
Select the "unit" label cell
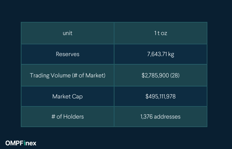68,33
